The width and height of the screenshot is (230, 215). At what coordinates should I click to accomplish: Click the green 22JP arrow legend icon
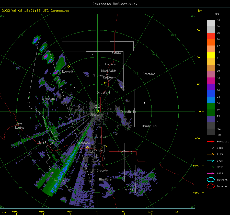tap(211, 167)
